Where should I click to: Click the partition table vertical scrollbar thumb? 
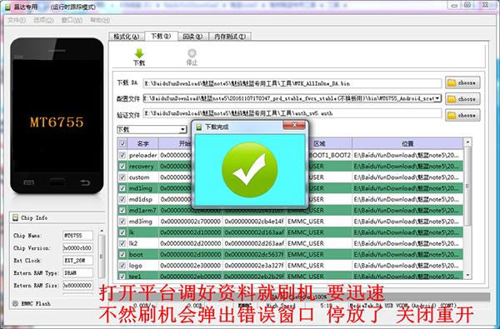(467, 187)
